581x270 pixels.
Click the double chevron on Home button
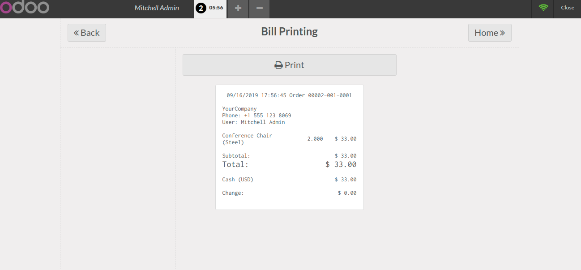pos(502,33)
